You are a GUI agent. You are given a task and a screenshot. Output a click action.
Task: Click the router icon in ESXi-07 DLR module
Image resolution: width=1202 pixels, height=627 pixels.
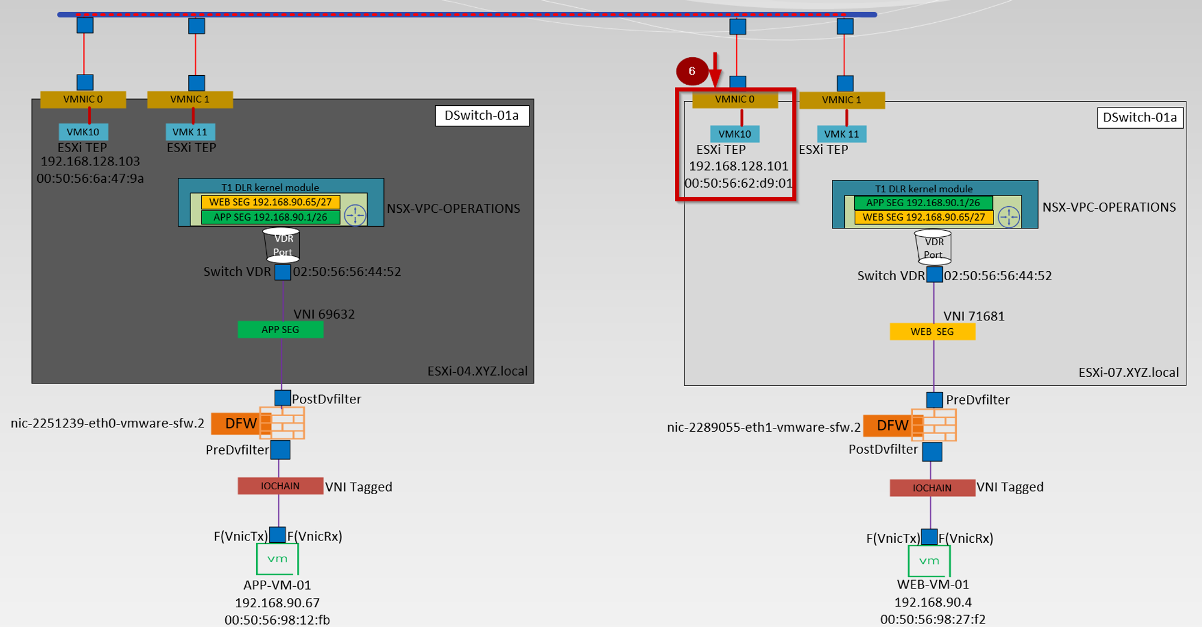coord(1008,216)
